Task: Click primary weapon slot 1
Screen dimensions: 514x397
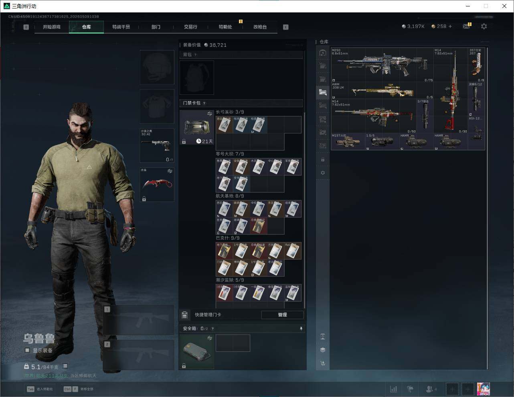Action: coord(139,320)
